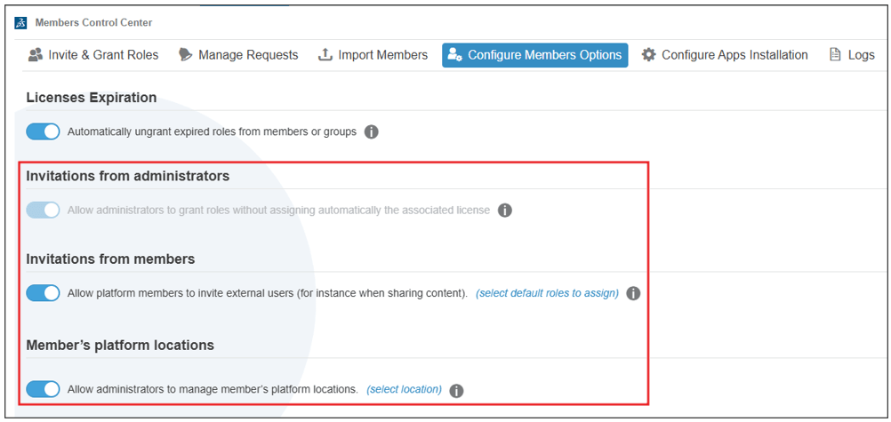Show info about managing member's platform locations
Viewport: 891px width, 422px height.
click(456, 391)
